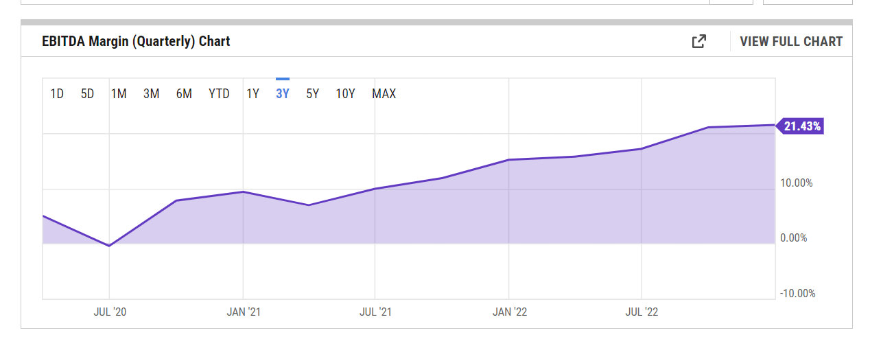Screen dimensions: 870x348
Task: Switch to 10Y time range
Action: coord(345,93)
